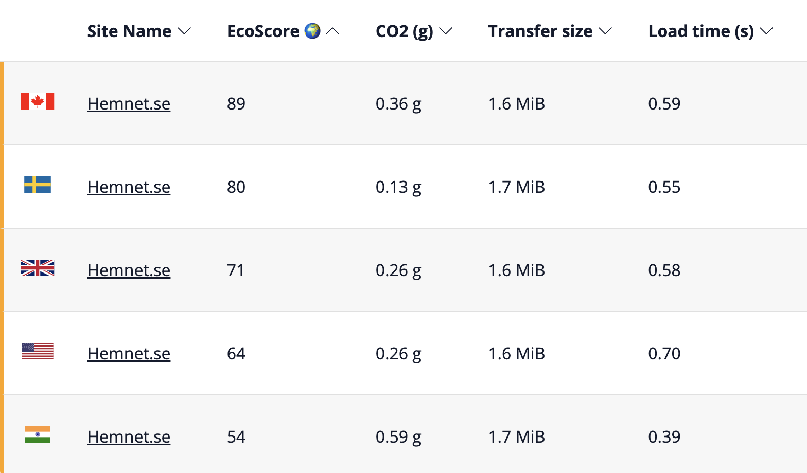Sort by CO2 (g) column chevron
Image resolution: width=807 pixels, height=473 pixels.
coord(446,31)
